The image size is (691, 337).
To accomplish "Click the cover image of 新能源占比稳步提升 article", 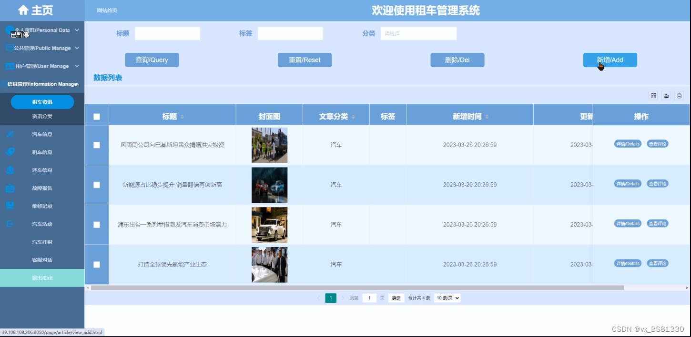I will [x=270, y=185].
